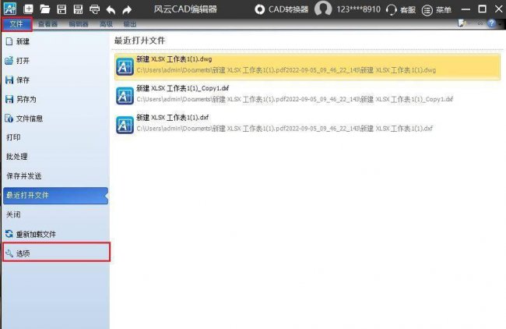506x329 pixels.
Task: Open recent file 新建 XLSX 工作表1(1).dxf
Action: (307, 125)
